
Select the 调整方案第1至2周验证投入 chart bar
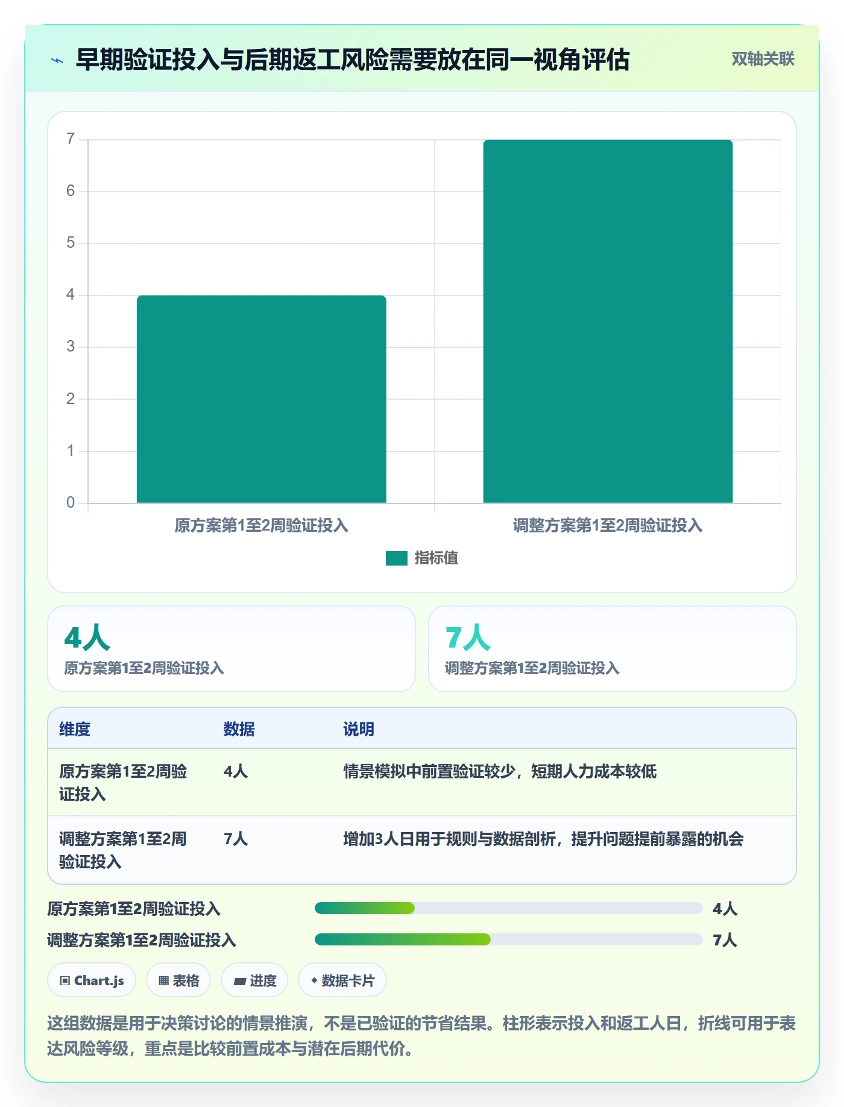pos(608,321)
